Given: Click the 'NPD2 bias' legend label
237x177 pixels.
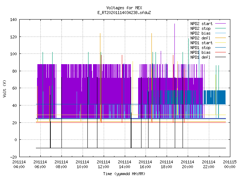Looking at the screenshot, I should point(200,33).
